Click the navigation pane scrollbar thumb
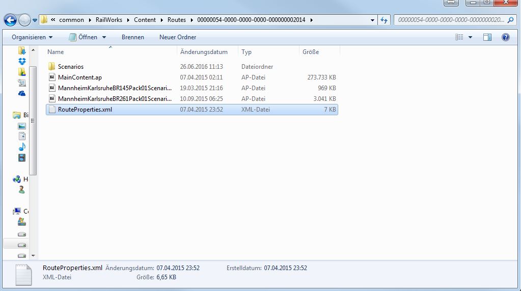This screenshot has height=291, width=521. (x=33, y=120)
